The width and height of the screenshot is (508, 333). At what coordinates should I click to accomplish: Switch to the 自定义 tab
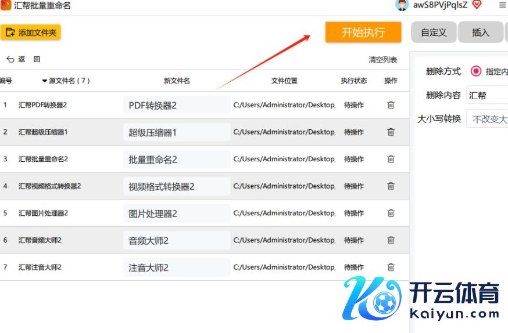click(434, 32)
